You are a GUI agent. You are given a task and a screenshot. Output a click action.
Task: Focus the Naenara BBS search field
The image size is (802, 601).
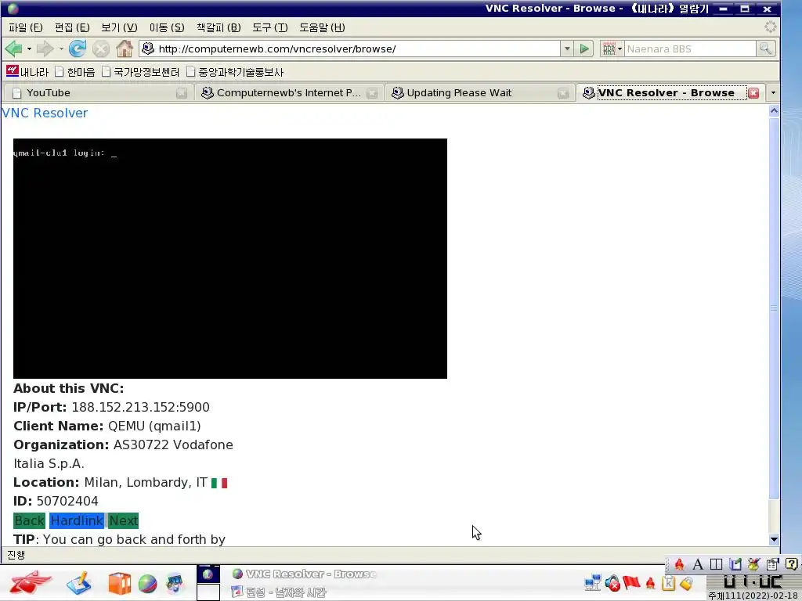click(x=689, y=49)
